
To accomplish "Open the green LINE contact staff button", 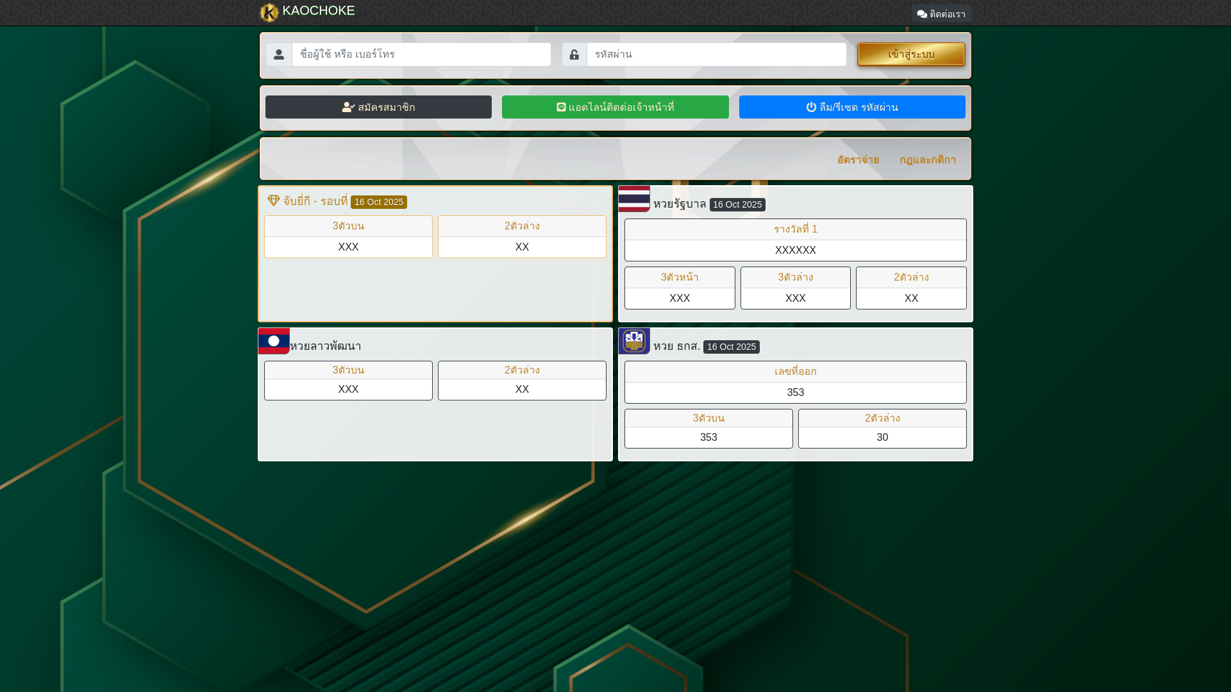I will click(615, 107).
